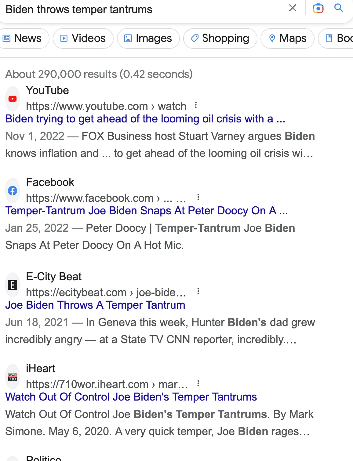Filter results by Images
The image size is (353, 461).
tap(148, 38)
